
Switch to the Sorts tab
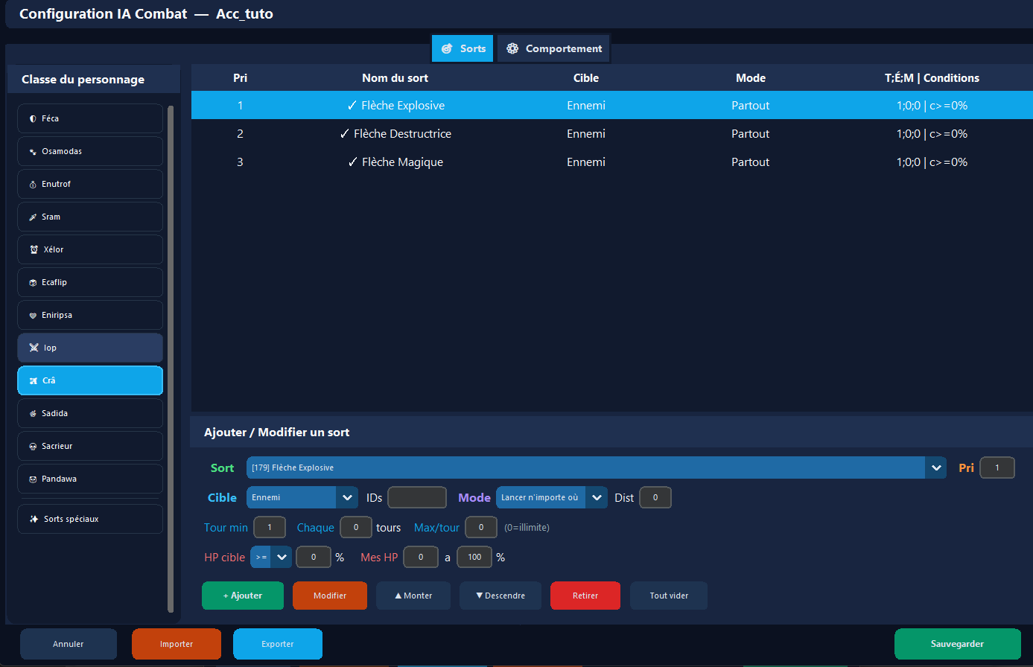[x=462, y=48]
